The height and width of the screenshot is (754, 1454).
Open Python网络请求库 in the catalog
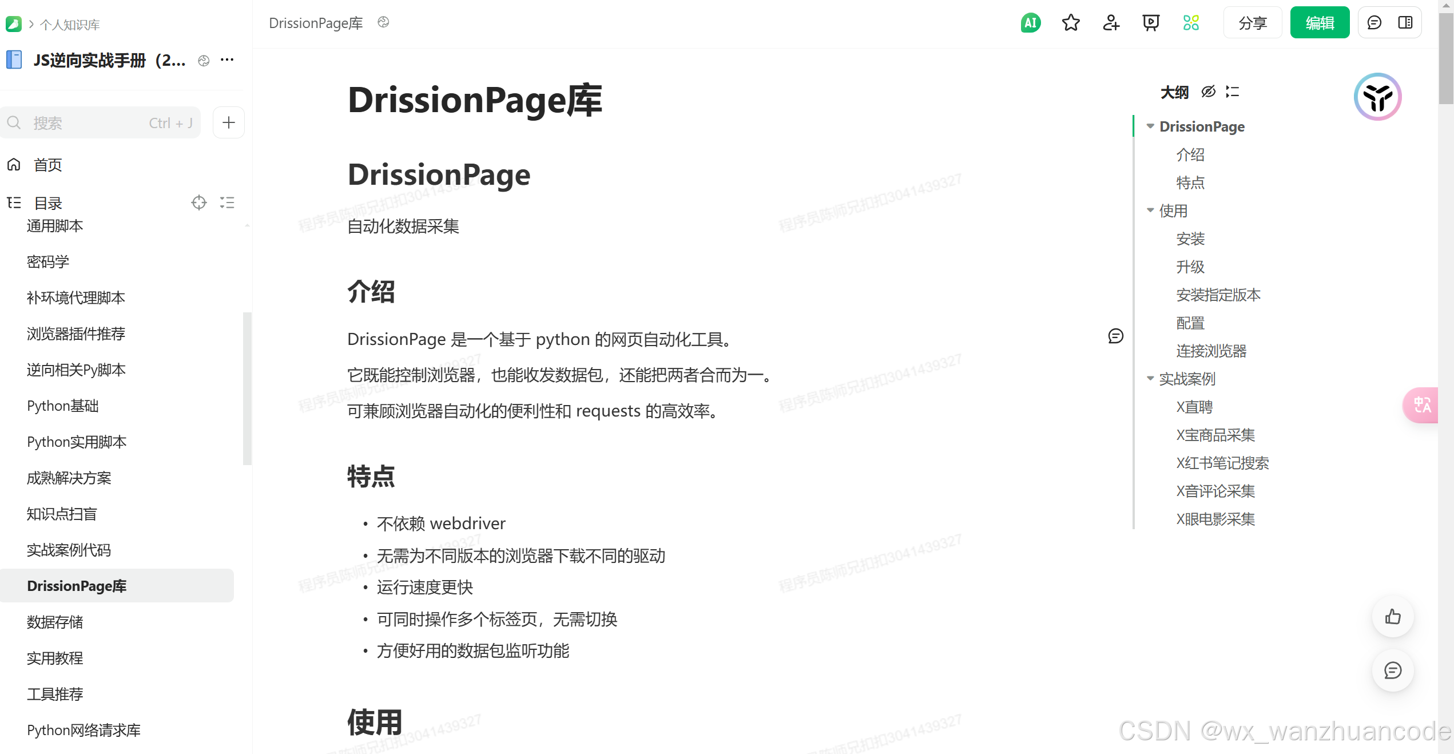[84, 730]
